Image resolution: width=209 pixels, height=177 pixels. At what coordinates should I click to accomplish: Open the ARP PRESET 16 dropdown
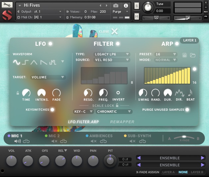click(166, 54)
